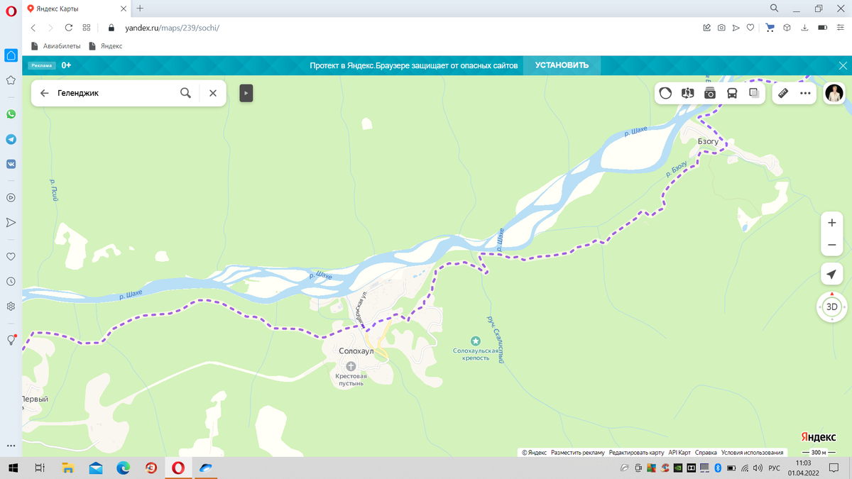This screenshot has height=479, width=852.
Task: Click the search field containing Геленджик
Action: (x=114, y=93)
